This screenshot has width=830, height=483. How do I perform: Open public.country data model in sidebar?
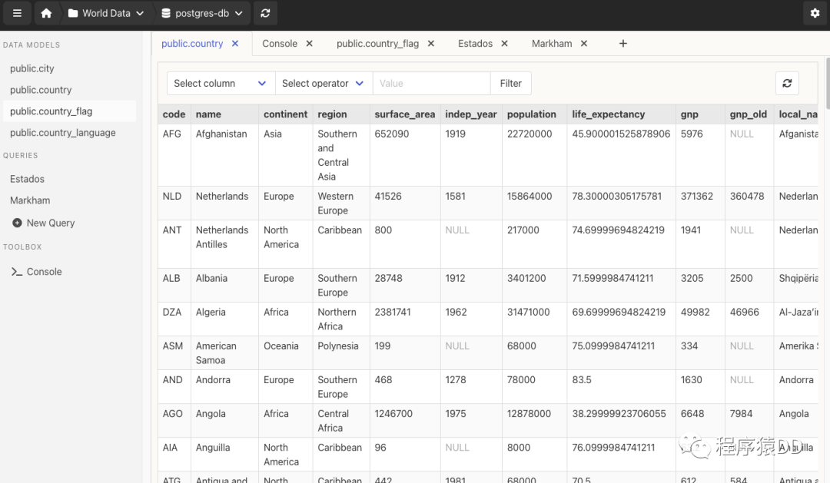point(41,90)
